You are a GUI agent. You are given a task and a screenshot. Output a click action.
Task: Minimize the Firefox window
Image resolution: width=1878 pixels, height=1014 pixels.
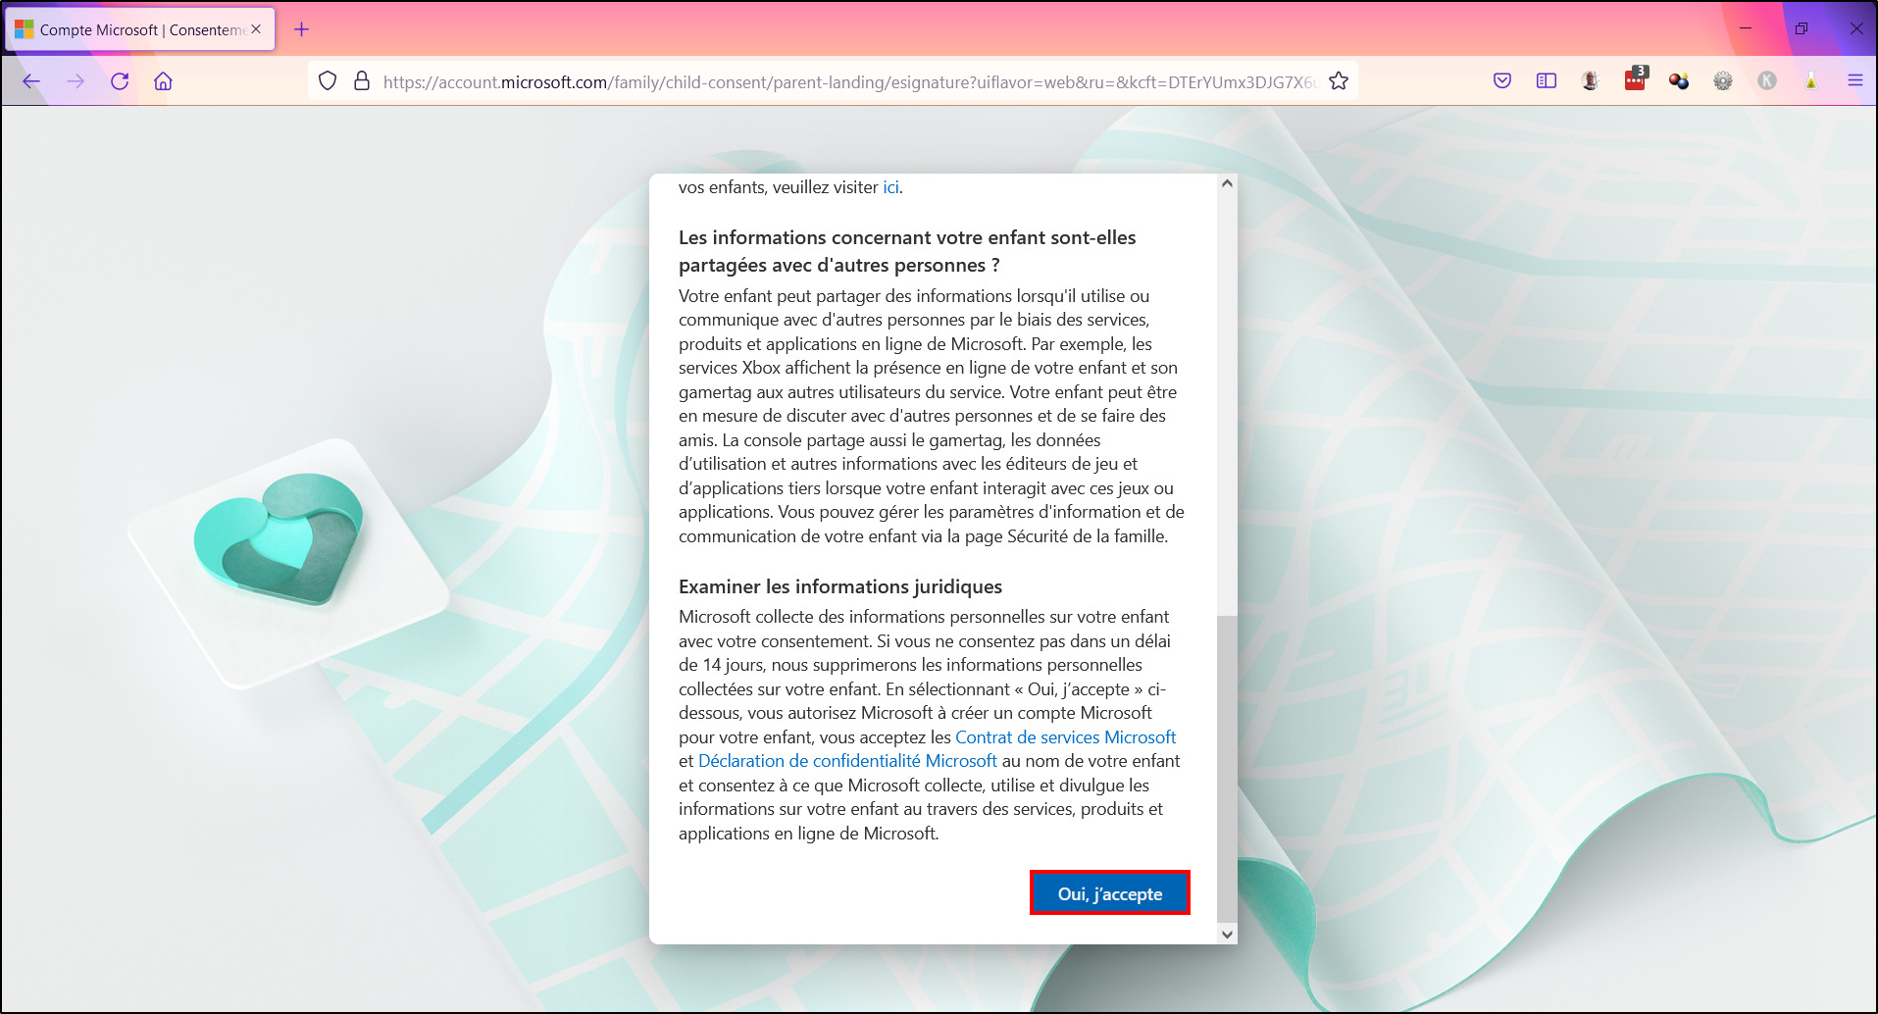tap(1746, 28)
